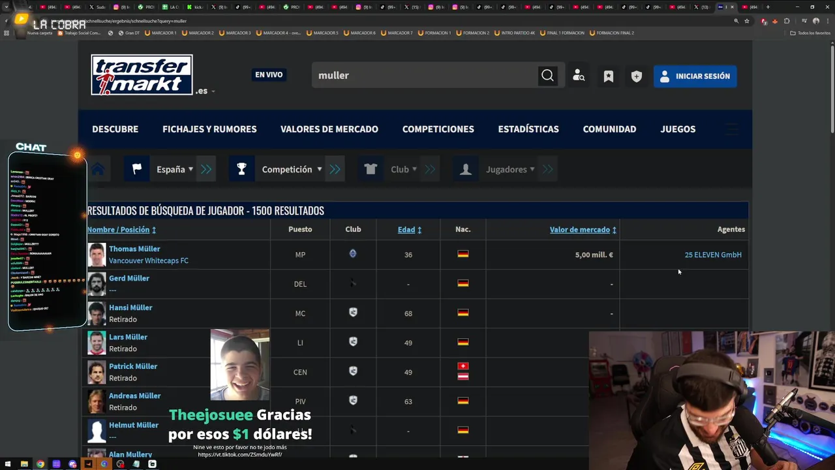835x470 pixels.
Task: Click Patrick Müller's portrait thumbnail
Action: click(97, 372)
